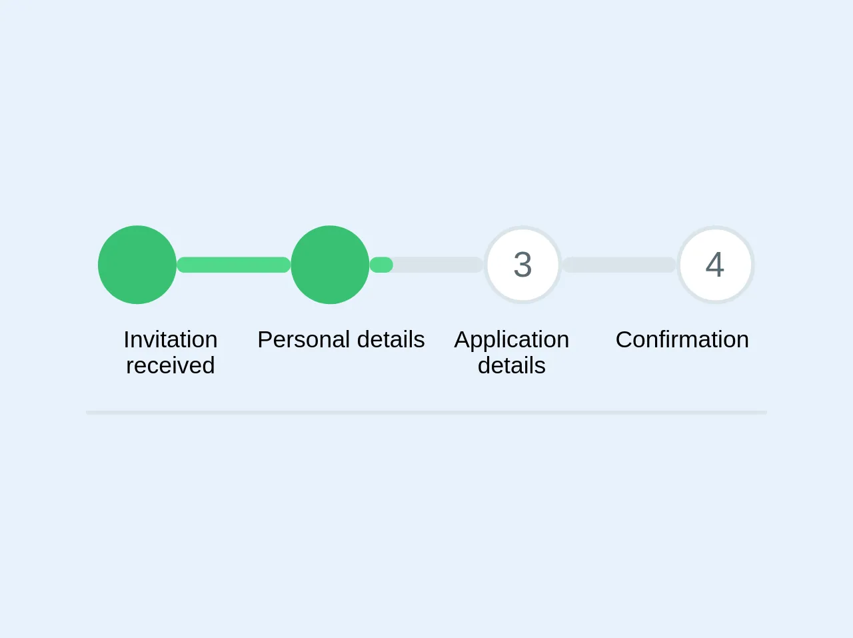Click the word "received" under Invitation

click(x=171, y=365)
